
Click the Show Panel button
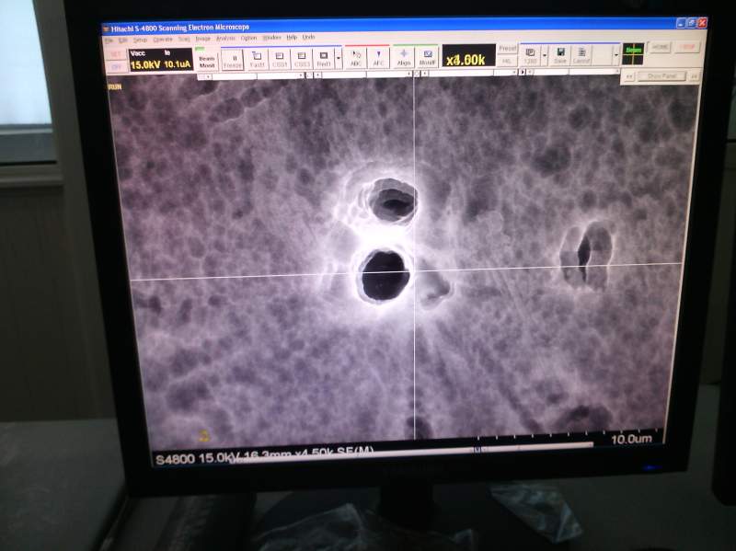pyautogui.click(x=661, y=76)
